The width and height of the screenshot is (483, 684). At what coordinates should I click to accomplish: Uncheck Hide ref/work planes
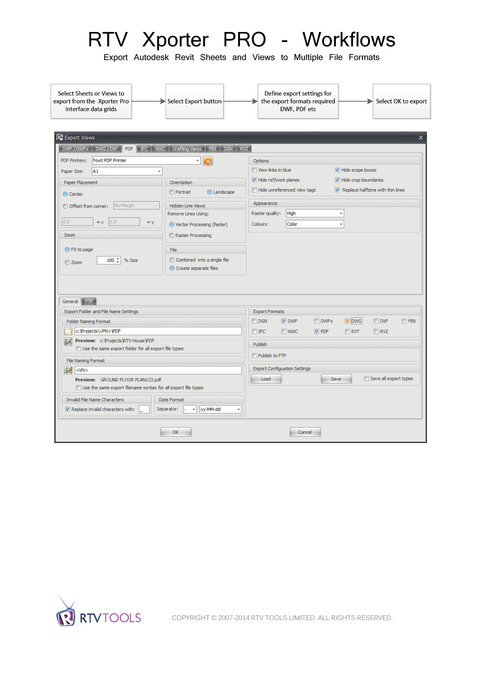click(254, 180)
